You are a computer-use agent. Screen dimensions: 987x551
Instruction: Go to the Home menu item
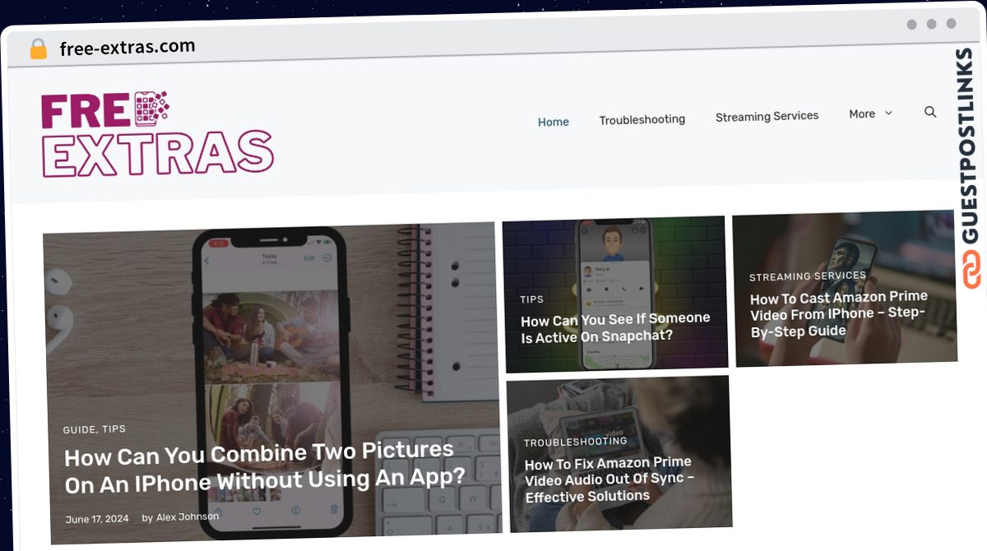[554, 122]
